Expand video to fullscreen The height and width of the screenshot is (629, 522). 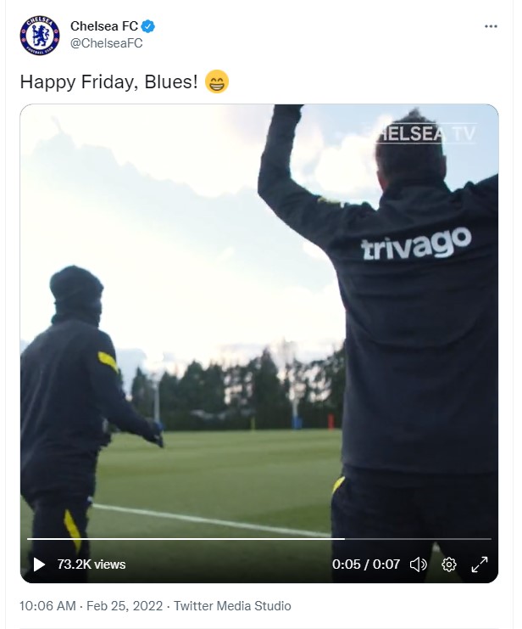(x=479, y=564)
